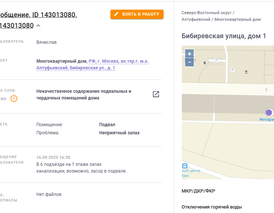Expand the МКР/ДКР/ФКР section
This screenshot has width=274, height=213.
(x=198, y=191)
